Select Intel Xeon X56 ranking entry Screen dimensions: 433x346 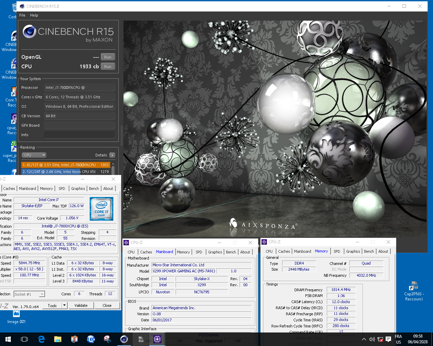point(66,172)
